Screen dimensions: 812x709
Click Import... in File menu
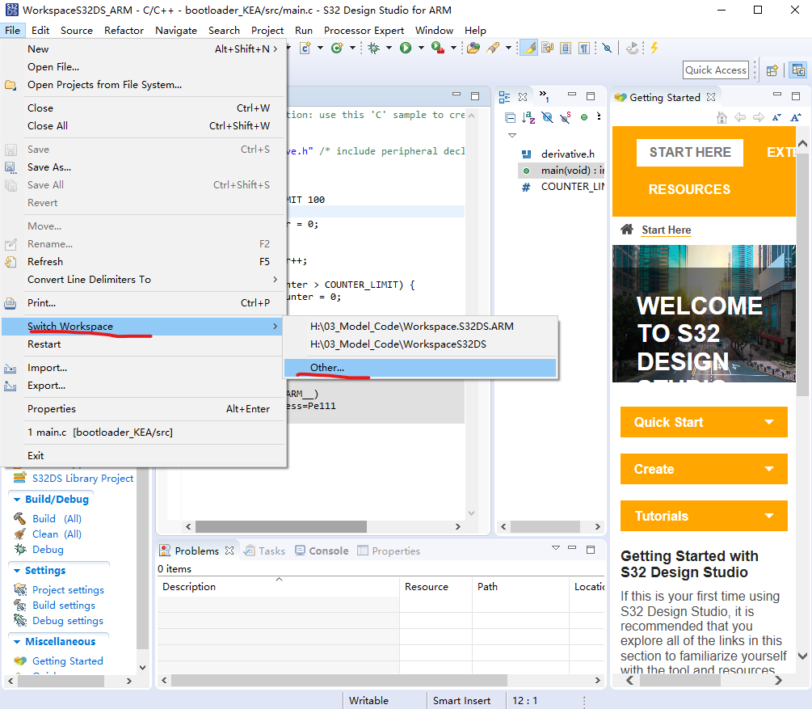144,368
